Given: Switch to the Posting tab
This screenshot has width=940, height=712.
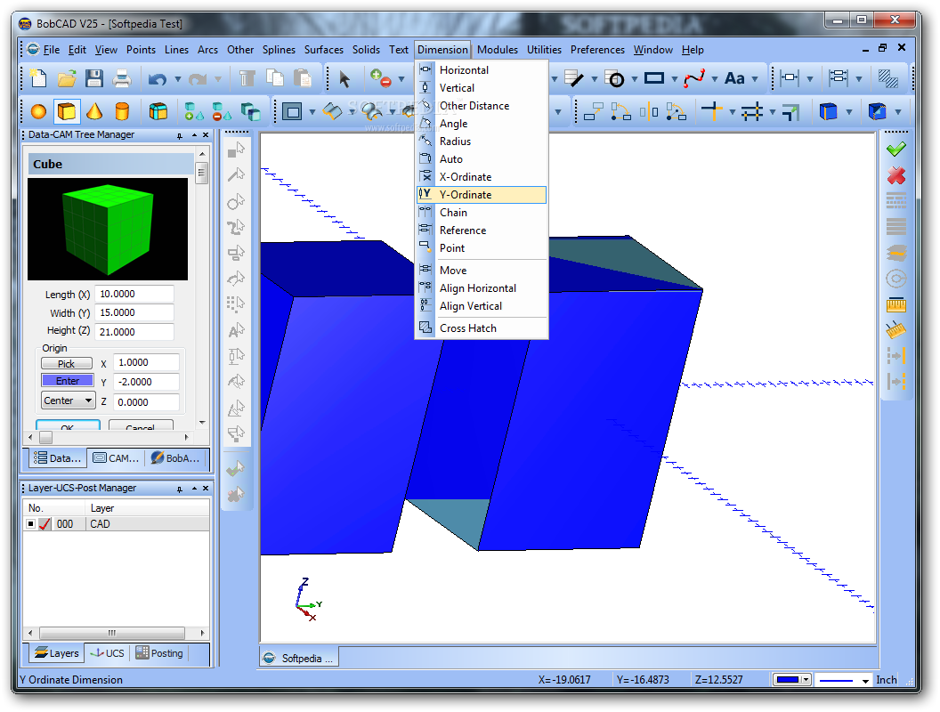Looking at the screenshot, I should point(159,653).
